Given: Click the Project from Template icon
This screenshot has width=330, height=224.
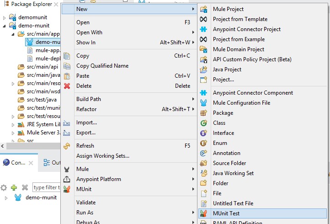Looking at the screenshot, I should [x=203, y=19].
